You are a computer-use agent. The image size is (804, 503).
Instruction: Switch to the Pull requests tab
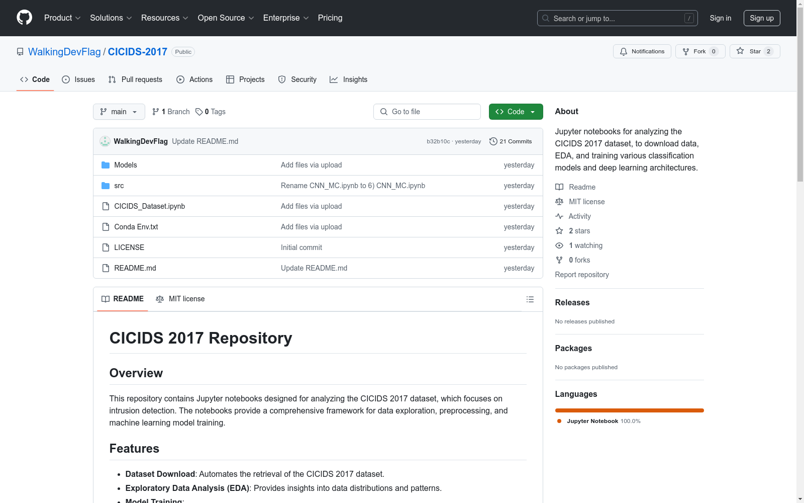pos(135,79)
